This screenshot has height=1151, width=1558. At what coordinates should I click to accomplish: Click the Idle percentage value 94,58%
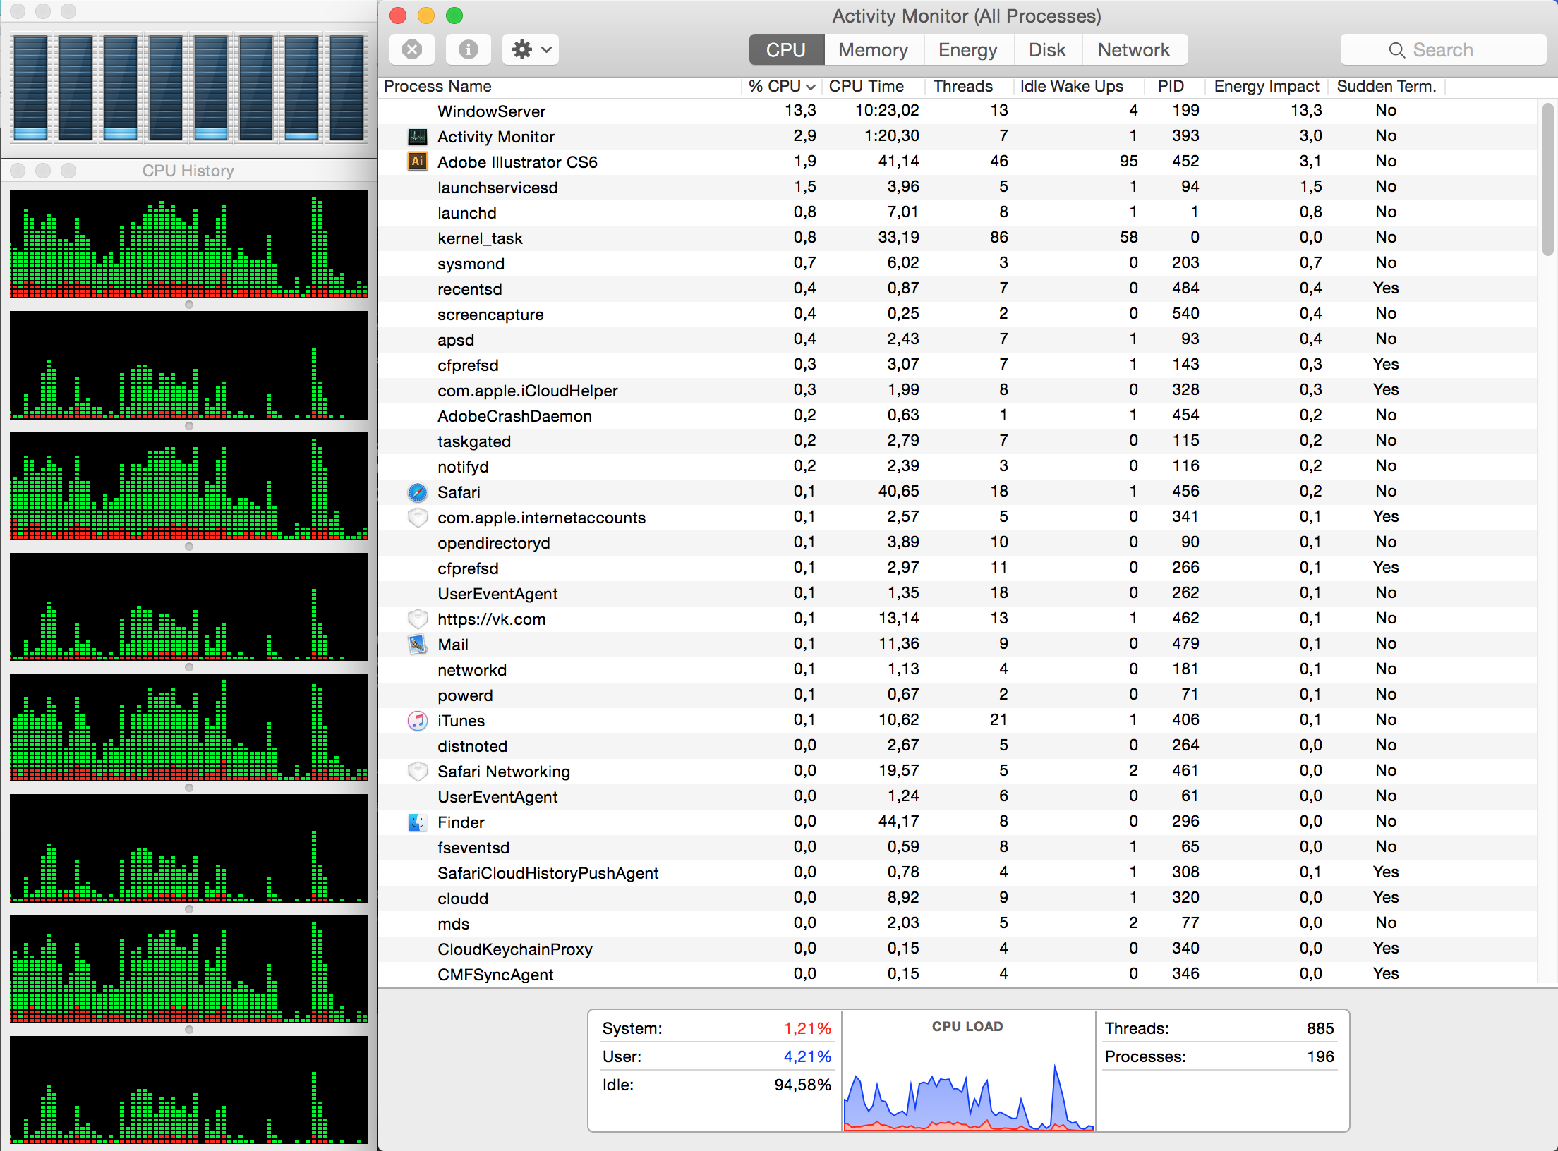(803, 1085)
